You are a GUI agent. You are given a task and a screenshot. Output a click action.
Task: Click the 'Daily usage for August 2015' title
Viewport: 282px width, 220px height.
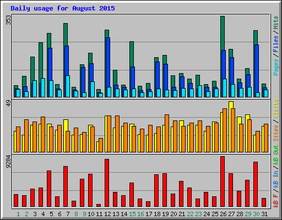point(63,8)
